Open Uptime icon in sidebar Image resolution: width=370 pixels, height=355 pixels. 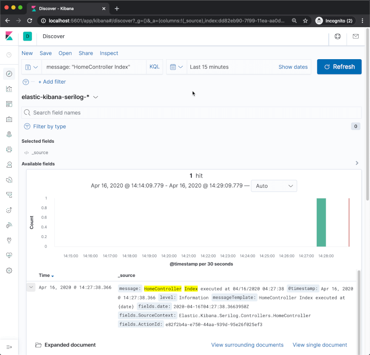pyautogui.click(x=9, y=210)
